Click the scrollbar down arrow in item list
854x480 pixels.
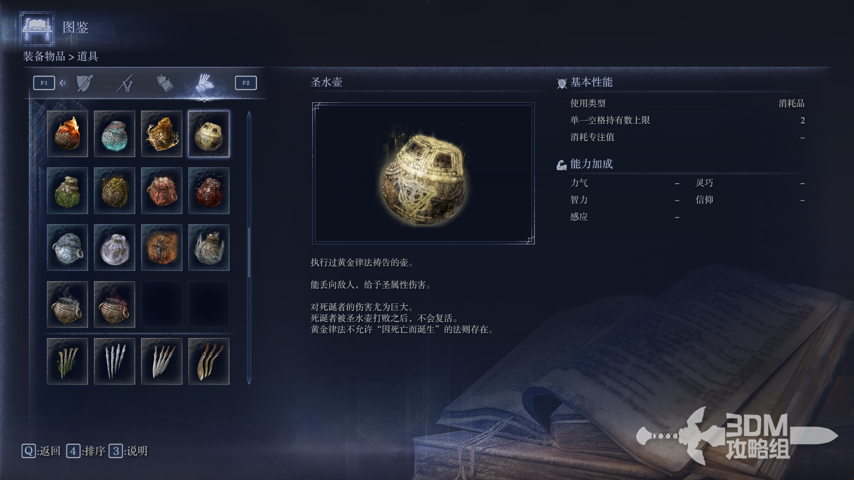point(249,381)
